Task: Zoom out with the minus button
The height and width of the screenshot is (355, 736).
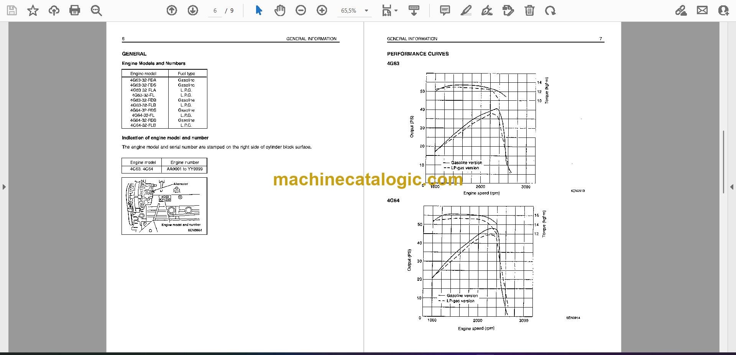Action: pos(301,11)
